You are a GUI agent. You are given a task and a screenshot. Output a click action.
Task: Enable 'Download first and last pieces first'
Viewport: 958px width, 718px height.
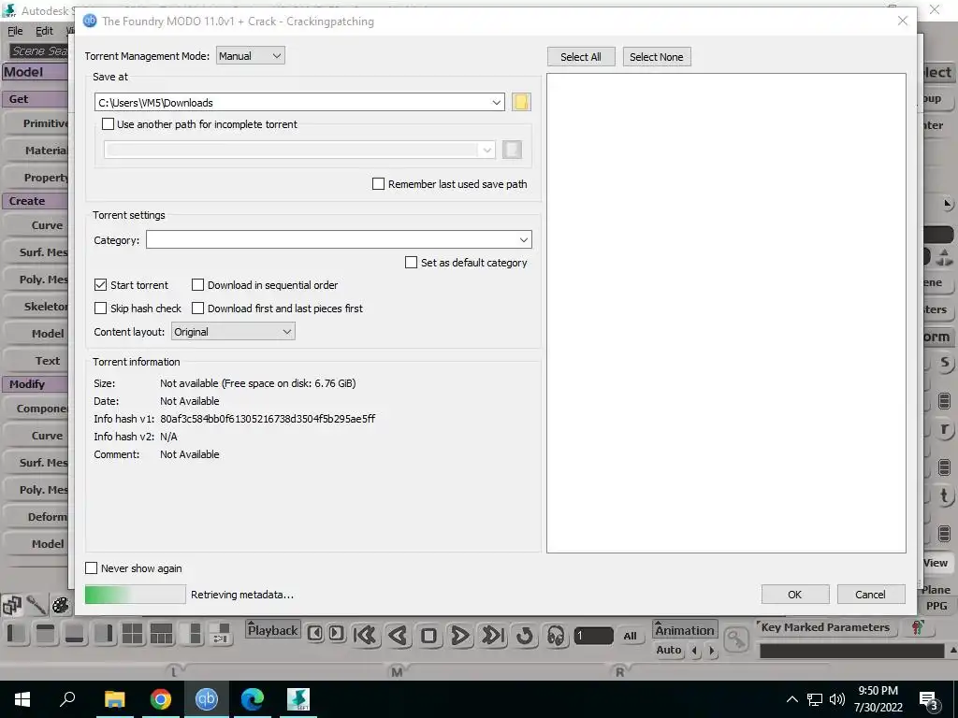[x=197, y=309]
